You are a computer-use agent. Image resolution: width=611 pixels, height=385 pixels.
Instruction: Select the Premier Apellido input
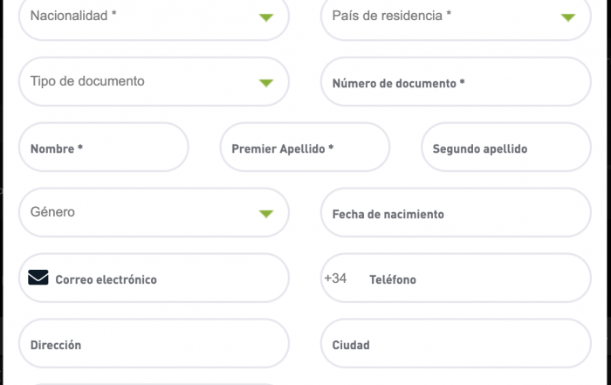tap(305, 147)
